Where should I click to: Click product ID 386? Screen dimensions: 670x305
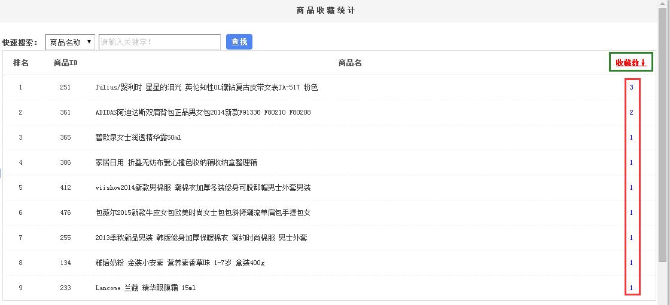(65, 162)
